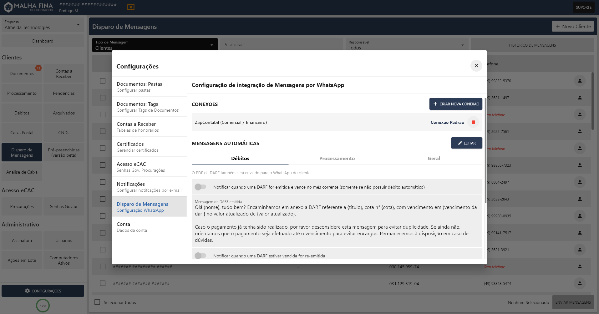Image resolution: width=599 pixels, height=314 pixels.
Task: Click person icon for phone ending 7561
Action: (580, 131)
